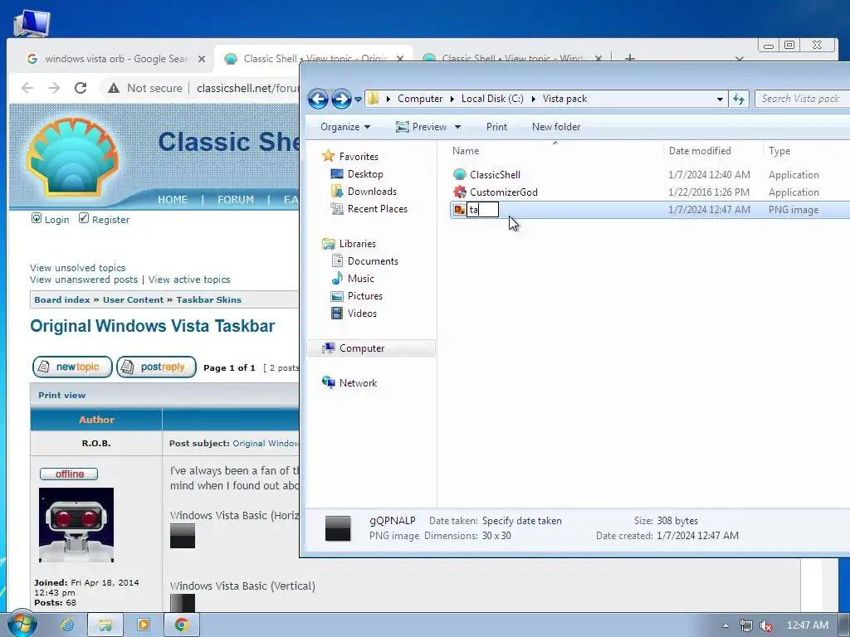The width and height of the screenshot is (850, 637).
Task: Click Computer in address breadcrumb
Action: (x=419, y=99)
